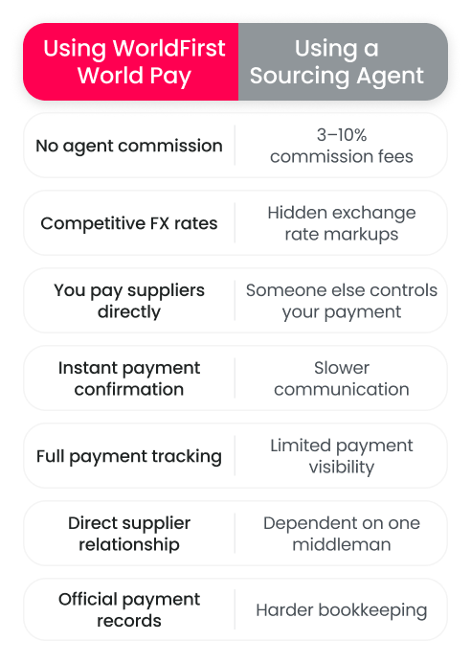Viewport: 471px width, 664px height.
Task: Select Official payment records cell
Action: coord(129,609)
